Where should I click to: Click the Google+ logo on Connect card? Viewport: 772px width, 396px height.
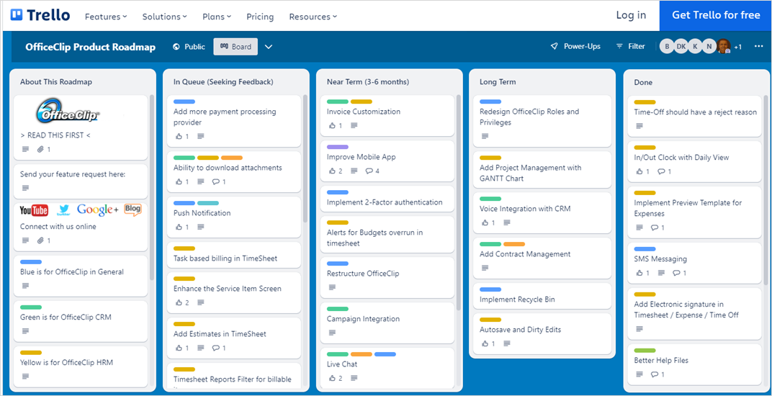point(97,210)
